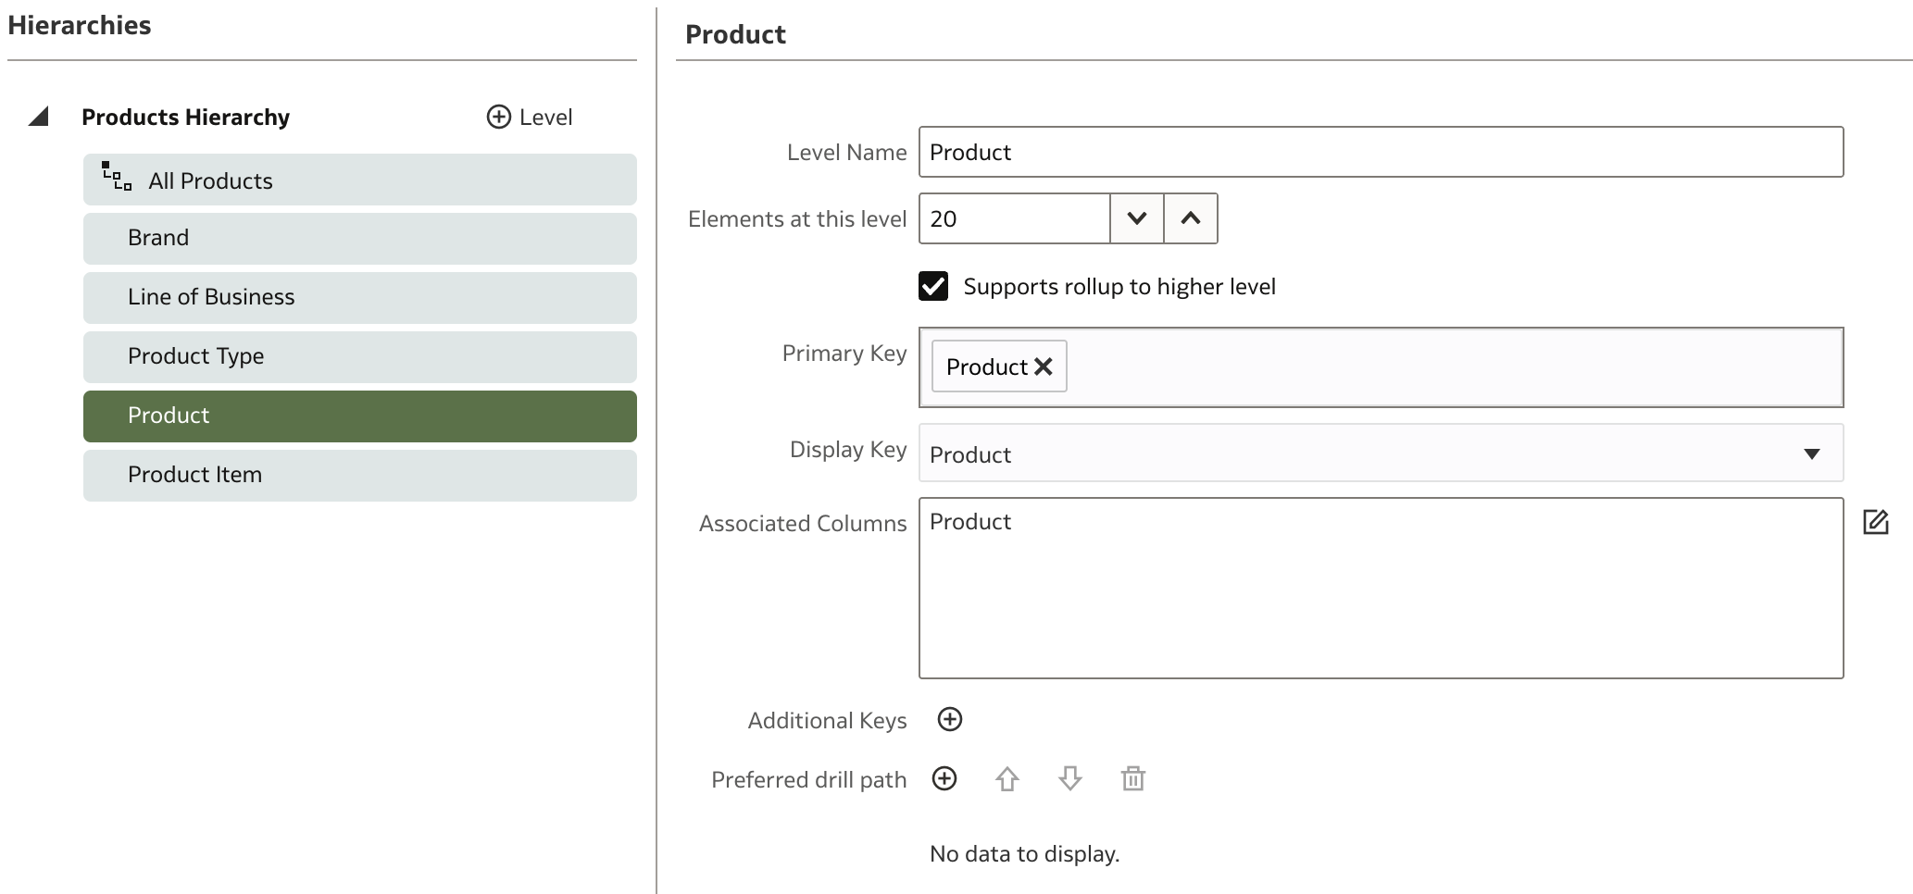Select the All Products level
This screenshot has width=1913, height=894.
point(359,180)
